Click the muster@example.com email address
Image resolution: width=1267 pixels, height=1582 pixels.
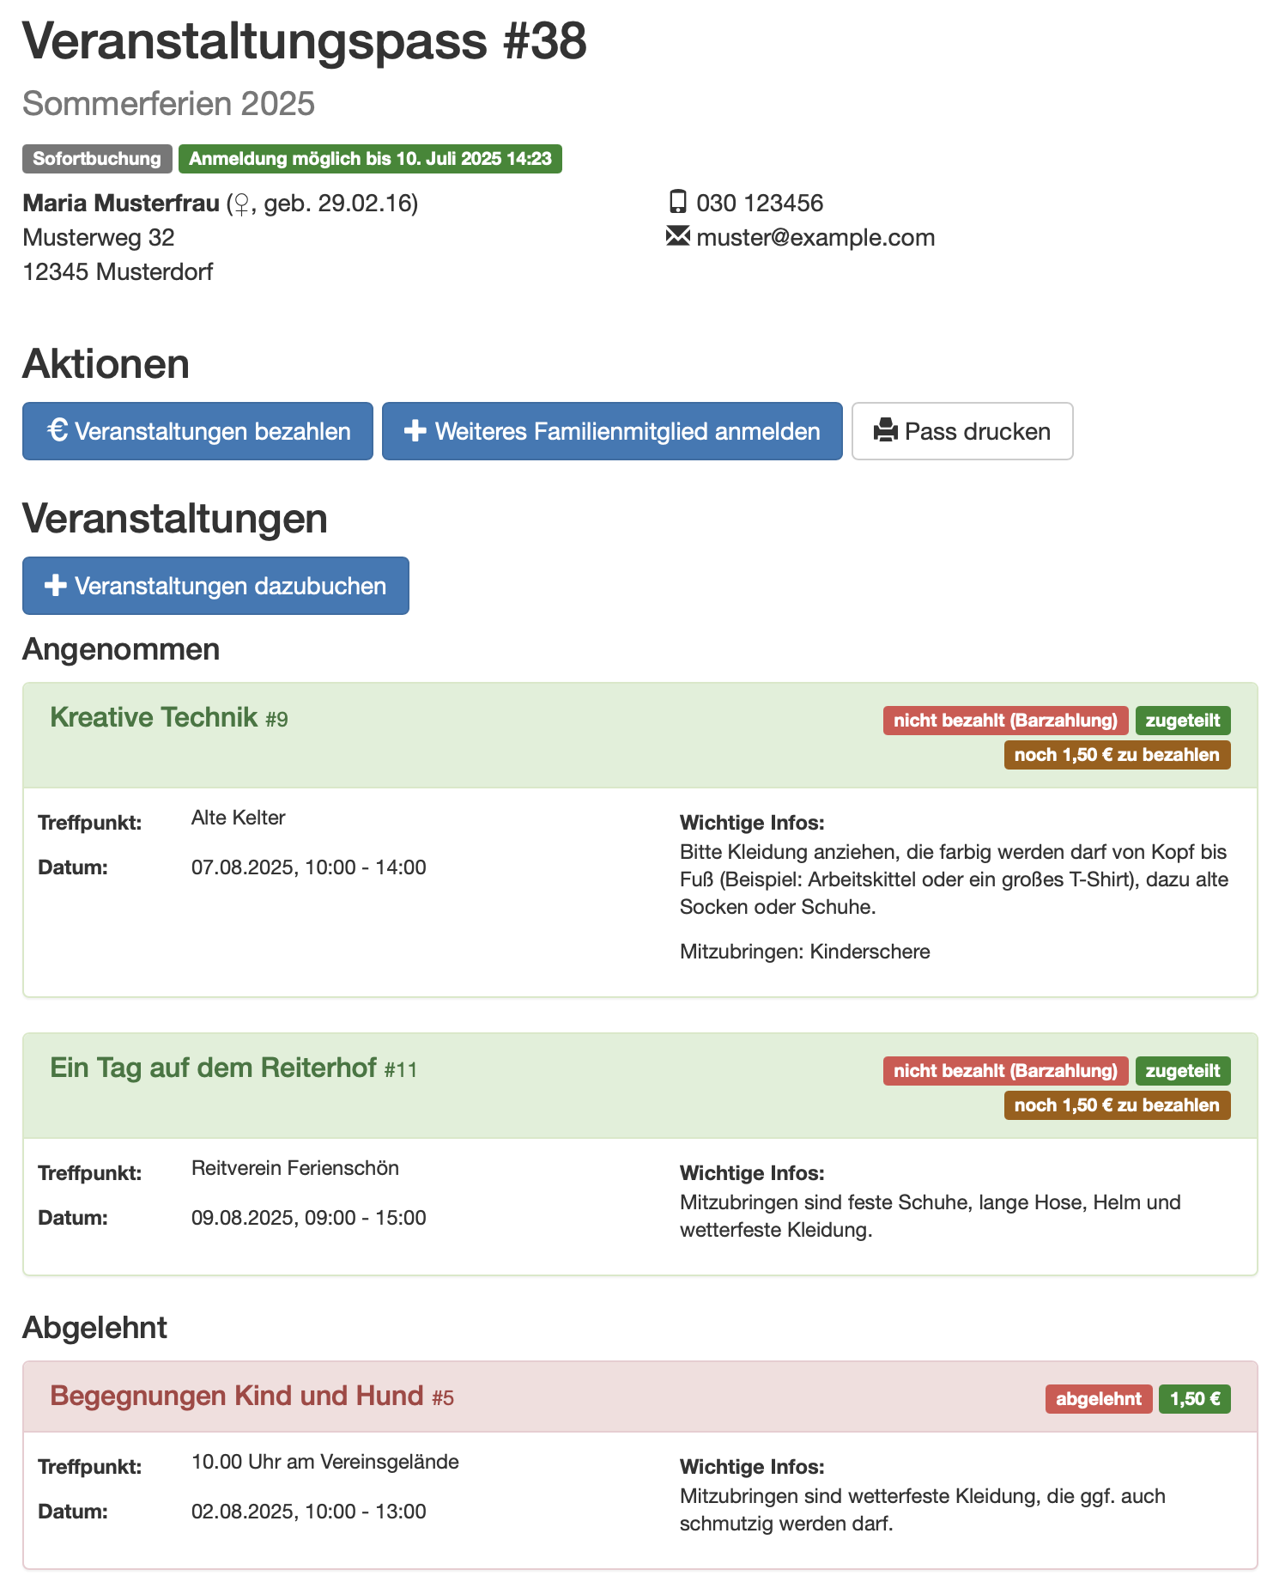click(815, 237)
